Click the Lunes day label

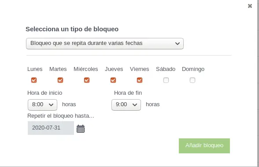pyautogui.click(x=35, y=69)
